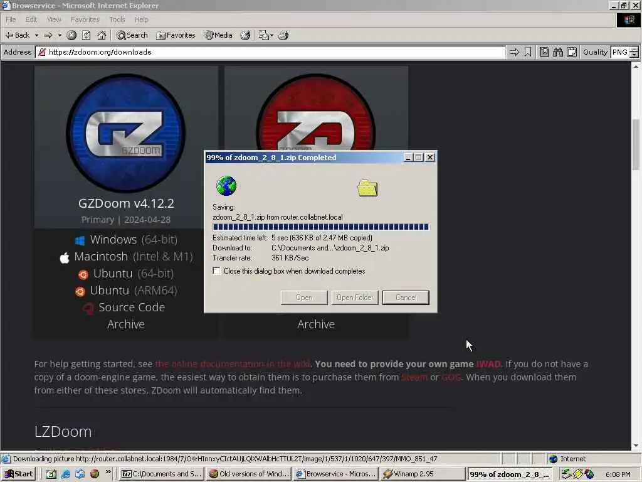
Task: Click the Windows Start button
Action: pyautogui.click(x=18, y=474)
